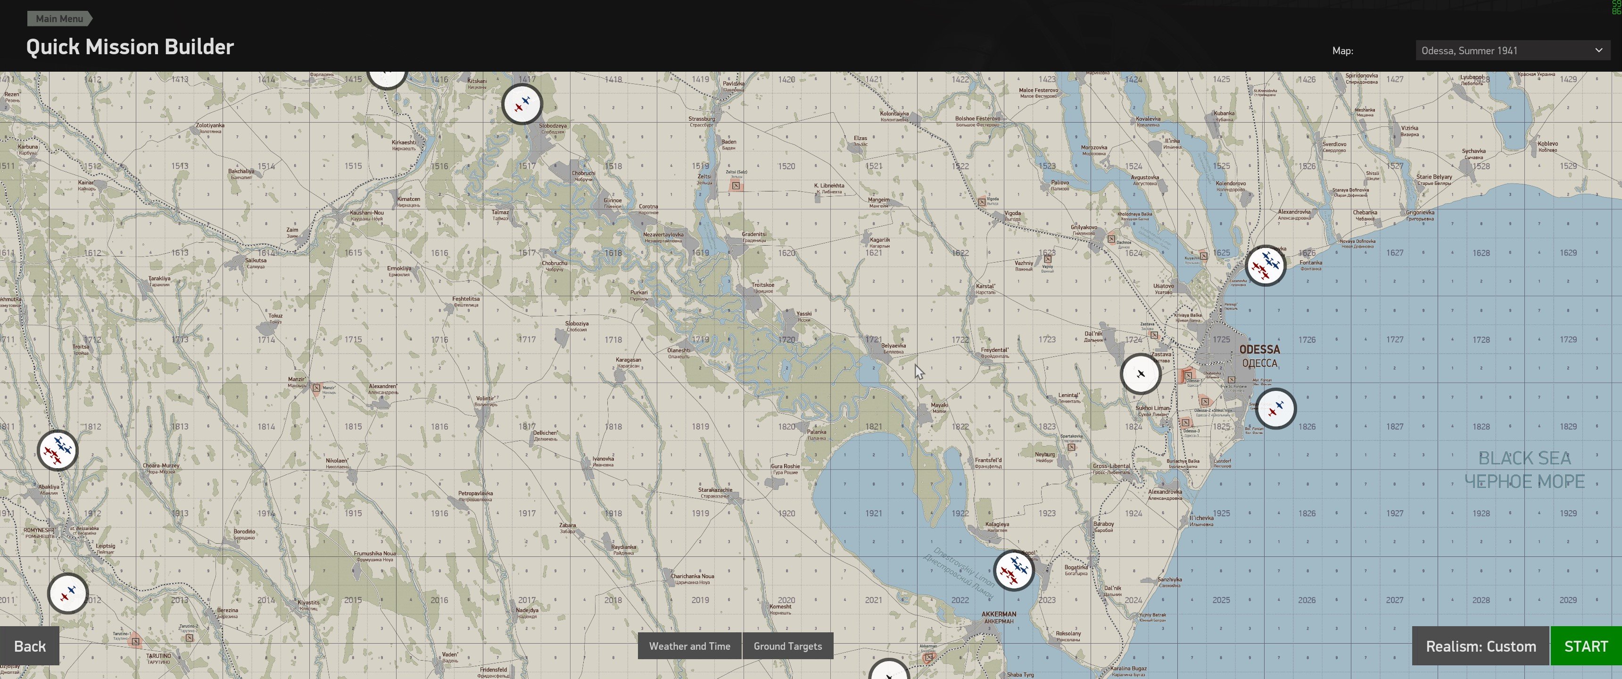The width and height of the screenshot is (1622, 679).
Task: Click the Belyaevka town label
Action: pos(894,346)
